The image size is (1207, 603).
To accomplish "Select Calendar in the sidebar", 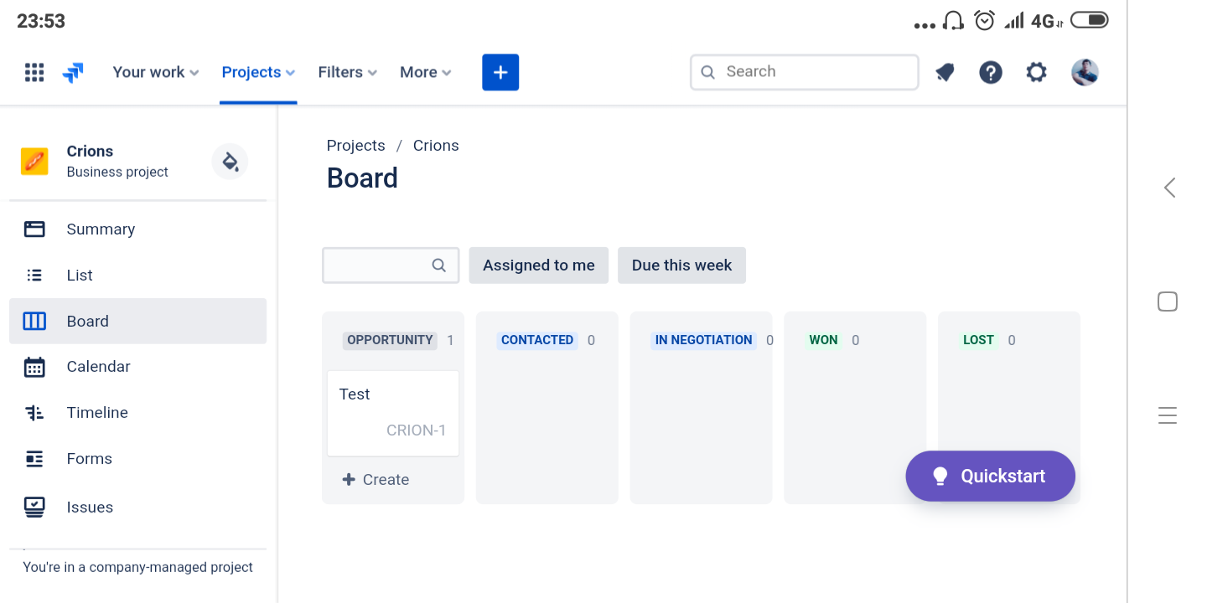I will point(137,367).
